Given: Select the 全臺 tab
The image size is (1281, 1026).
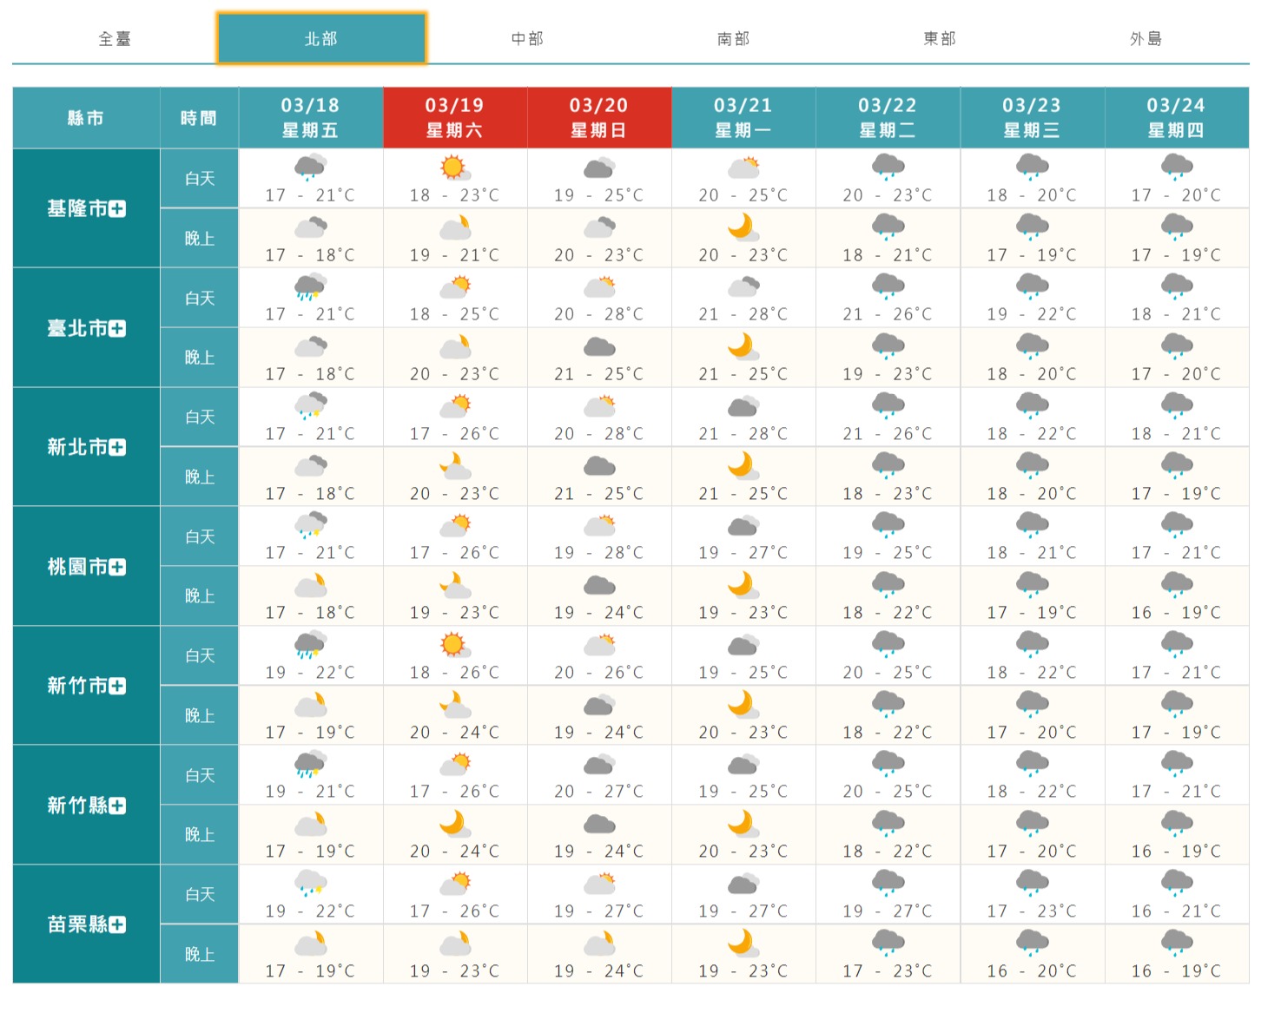Looking at the screenshot, I should tap(115, 39).
